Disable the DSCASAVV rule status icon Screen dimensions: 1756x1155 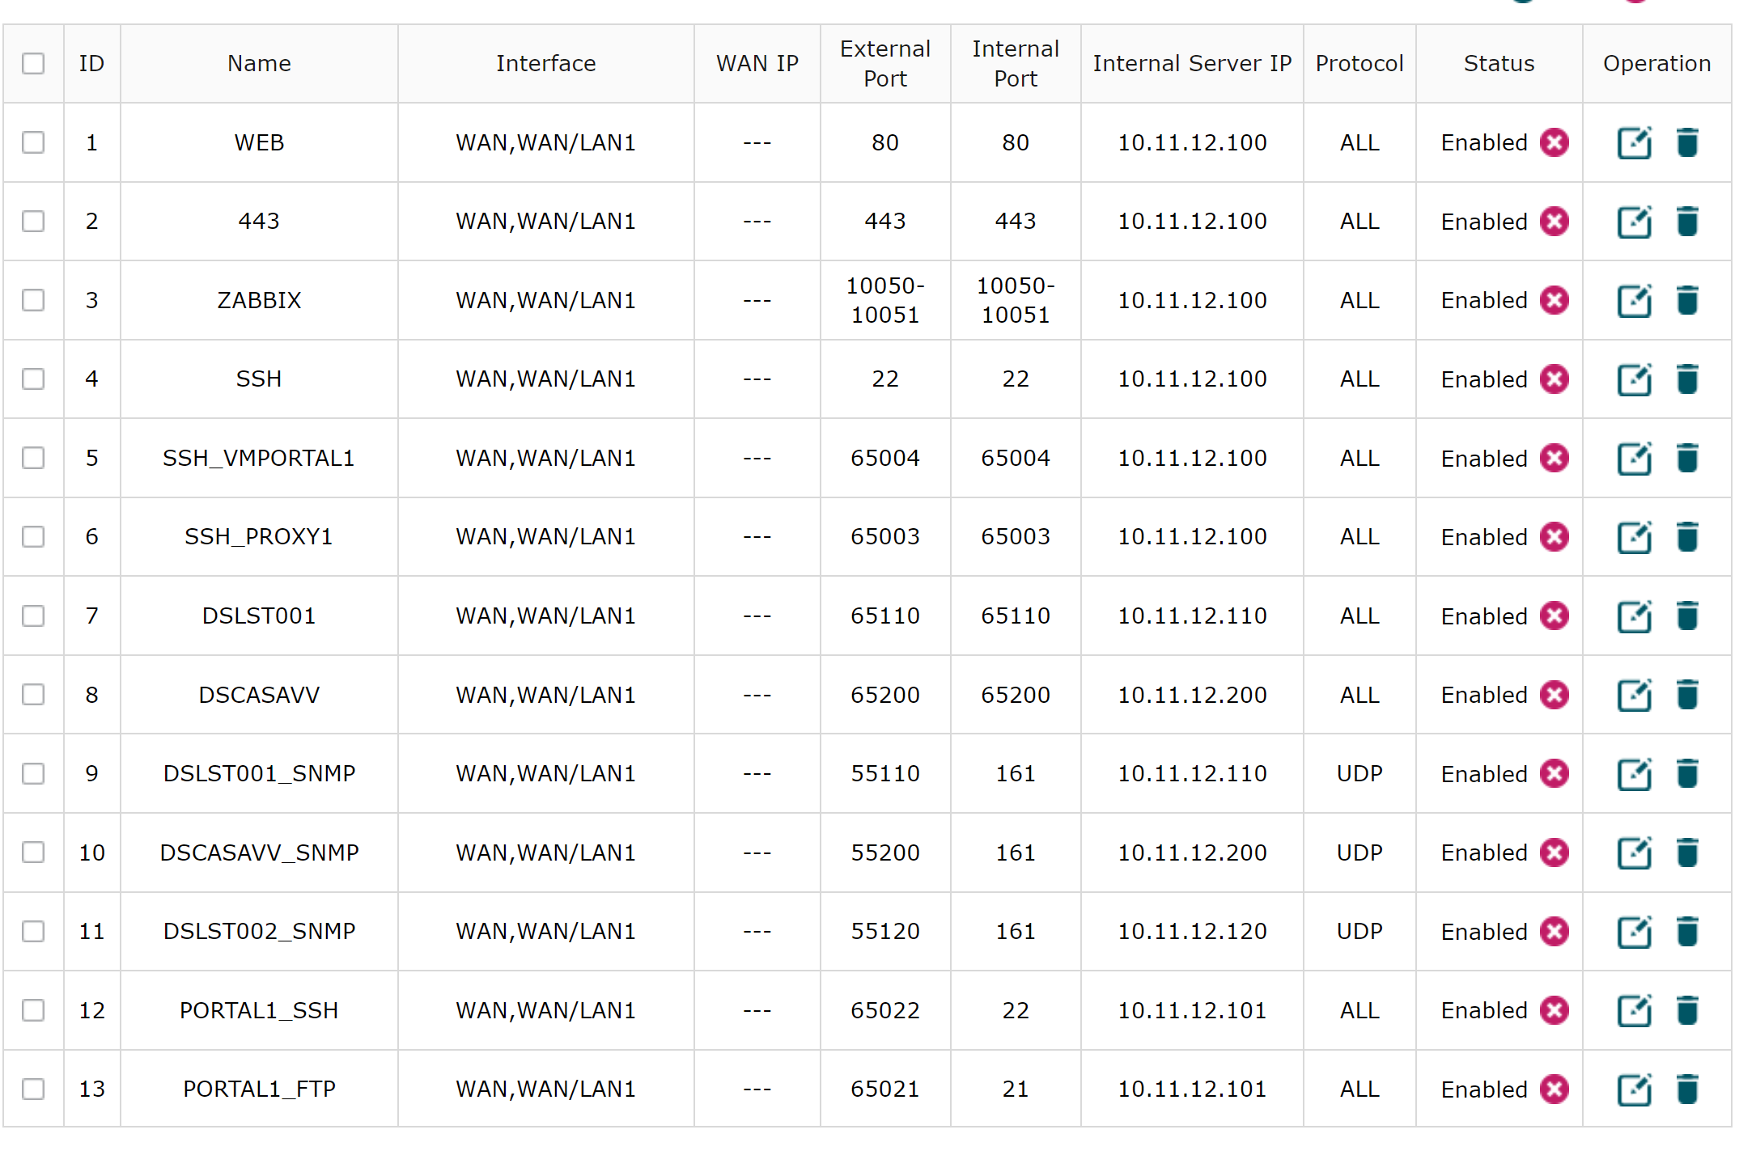click(1554, 695)
